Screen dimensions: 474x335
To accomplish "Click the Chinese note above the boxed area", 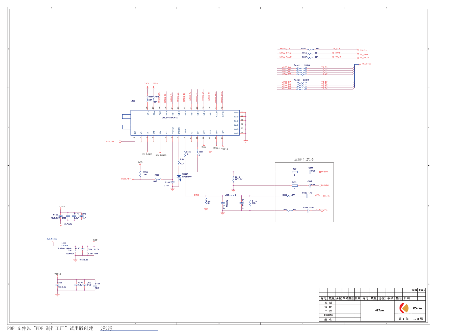I will (304, 160).
